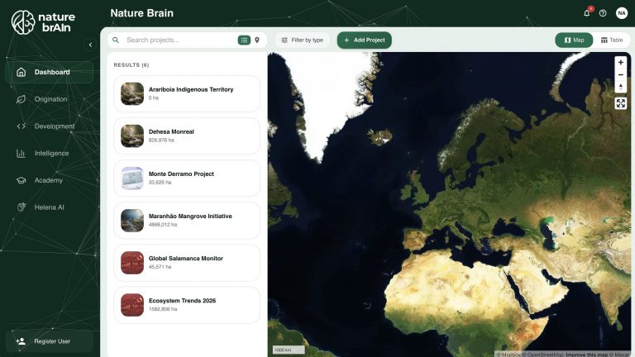Click the Nature Brain logo

tap(43, 21)
